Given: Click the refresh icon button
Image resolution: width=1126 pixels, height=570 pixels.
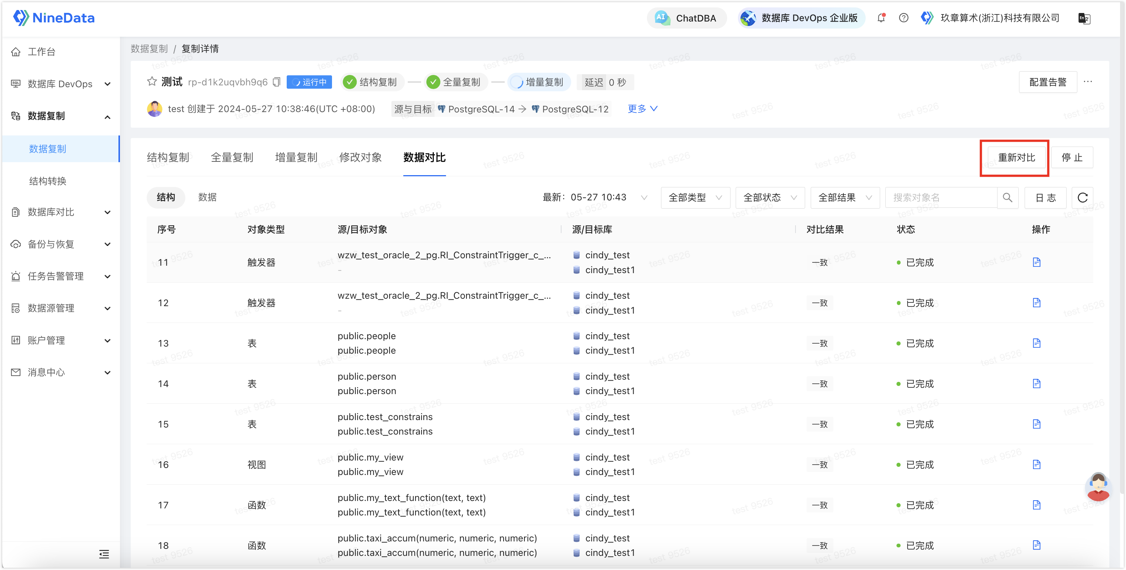Looking at the screenshot, I should 1082,198.
